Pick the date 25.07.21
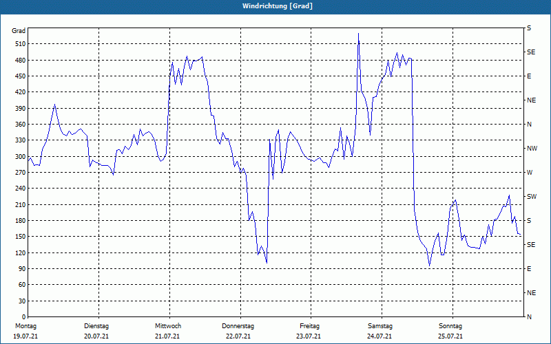 coord(450,336)
